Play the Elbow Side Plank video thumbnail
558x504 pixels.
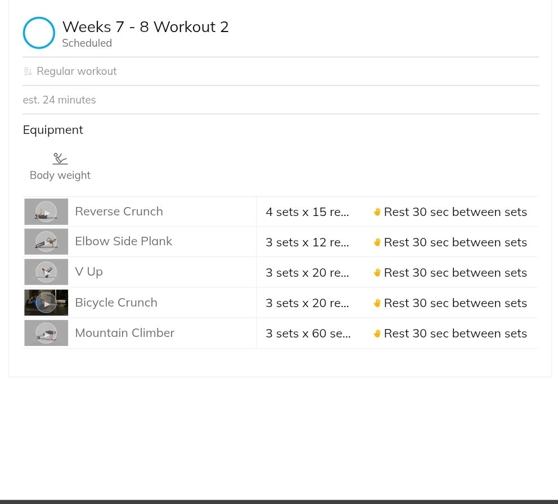[x=46, y=242]
